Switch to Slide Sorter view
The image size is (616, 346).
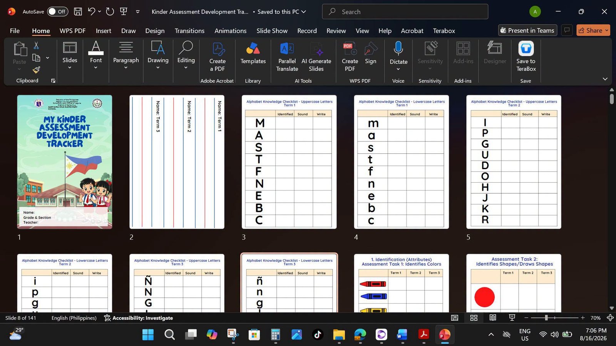coord(474,318)
